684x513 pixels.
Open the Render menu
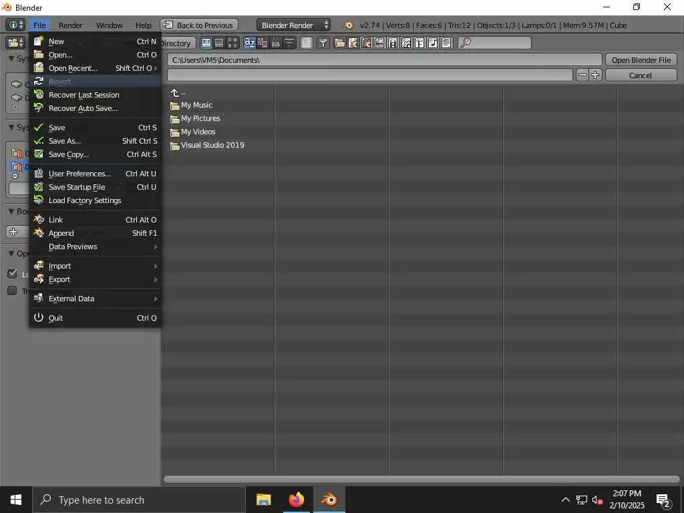tap(71, 25)
